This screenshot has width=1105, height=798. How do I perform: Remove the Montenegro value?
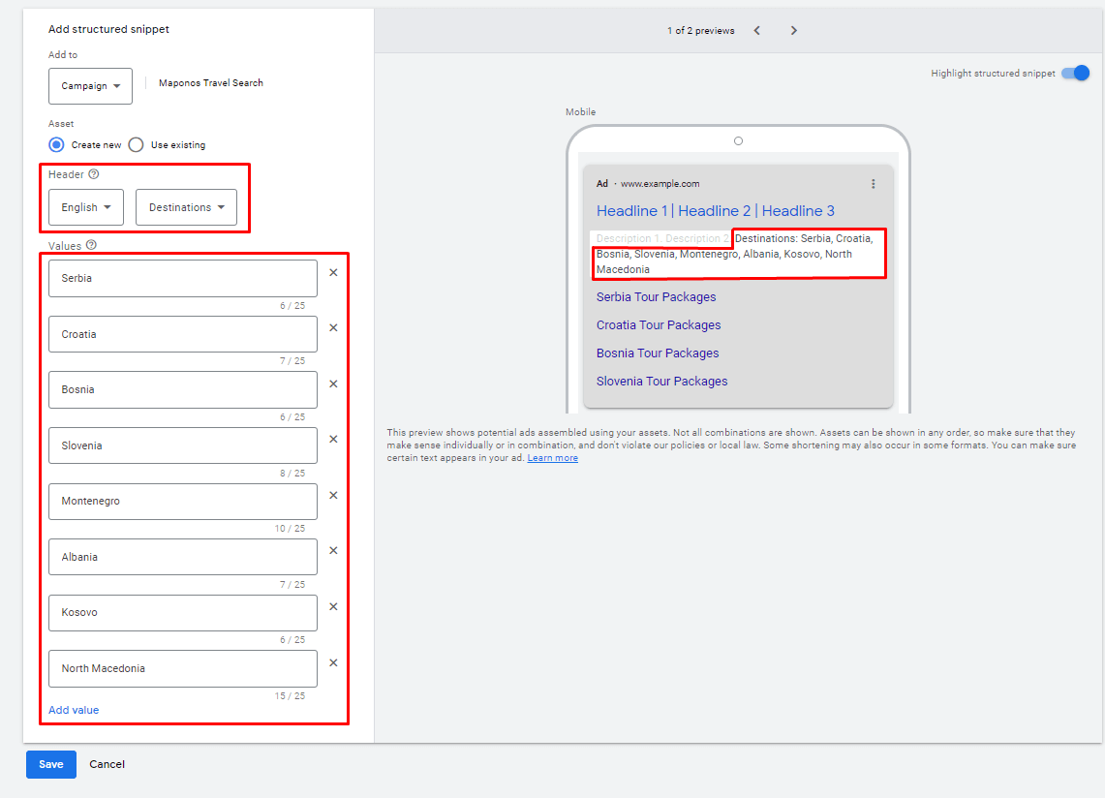(333, 496)
